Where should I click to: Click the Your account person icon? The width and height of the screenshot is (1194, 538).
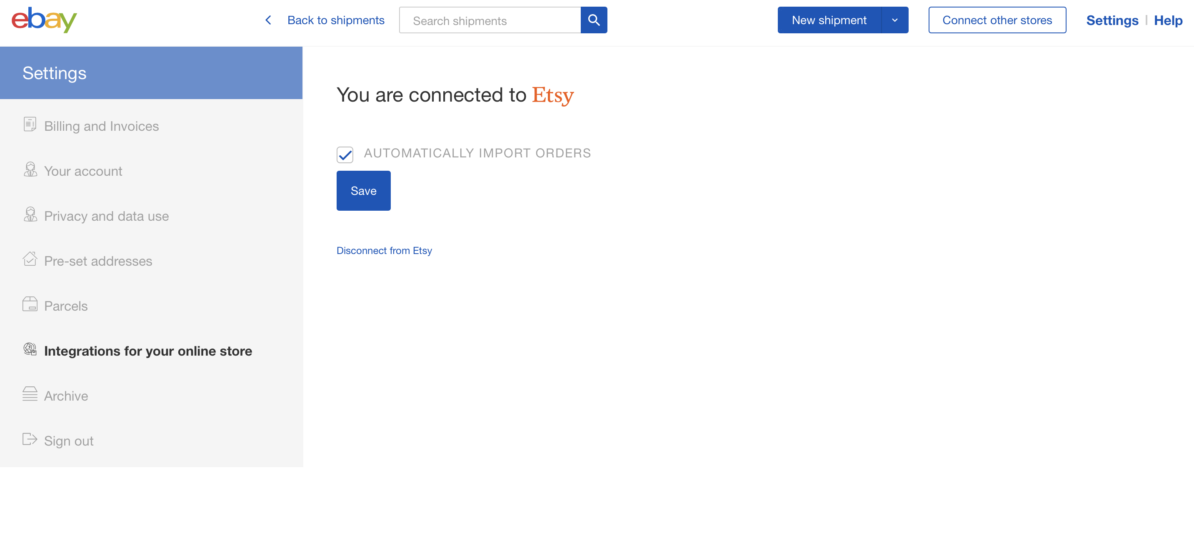point(30,169)
